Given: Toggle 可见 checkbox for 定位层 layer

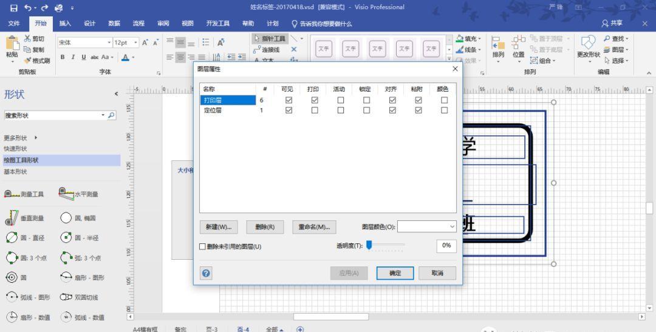Looking at the screenshot, I should point(289,110).
